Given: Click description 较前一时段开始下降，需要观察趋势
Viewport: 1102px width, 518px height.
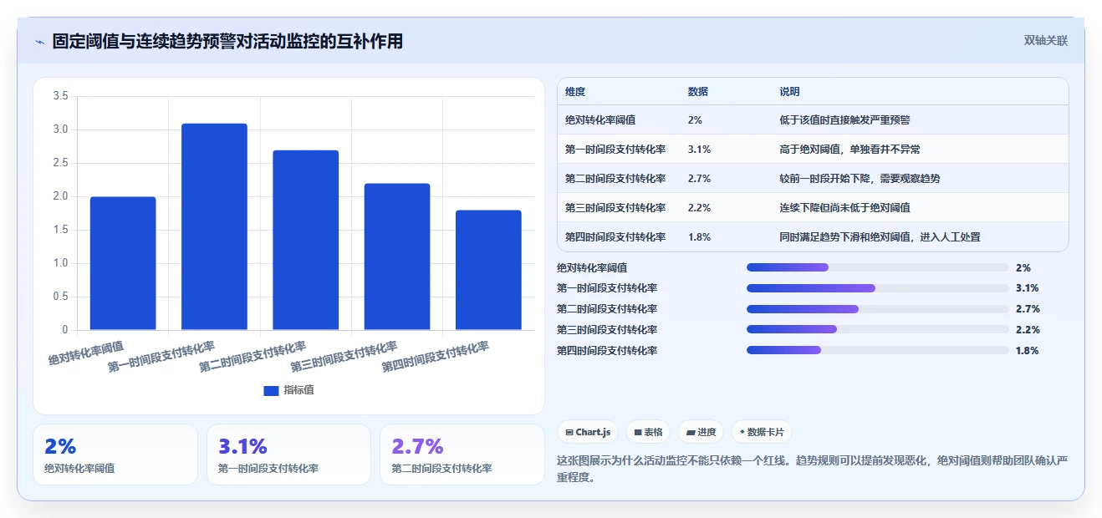Looking at the screenshot, I should [860, 179].
